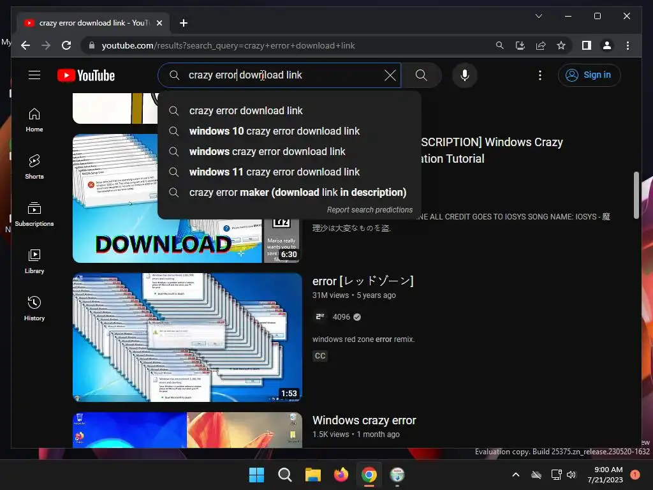Reload the page in Chrome
653x490 pixels.
pyautogui.click(x=66, y=45)
